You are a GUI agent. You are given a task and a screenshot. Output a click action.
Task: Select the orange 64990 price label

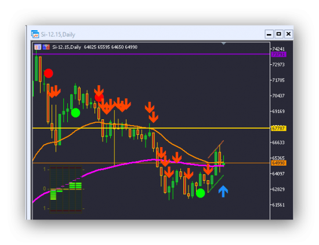[x=279, y=163]
